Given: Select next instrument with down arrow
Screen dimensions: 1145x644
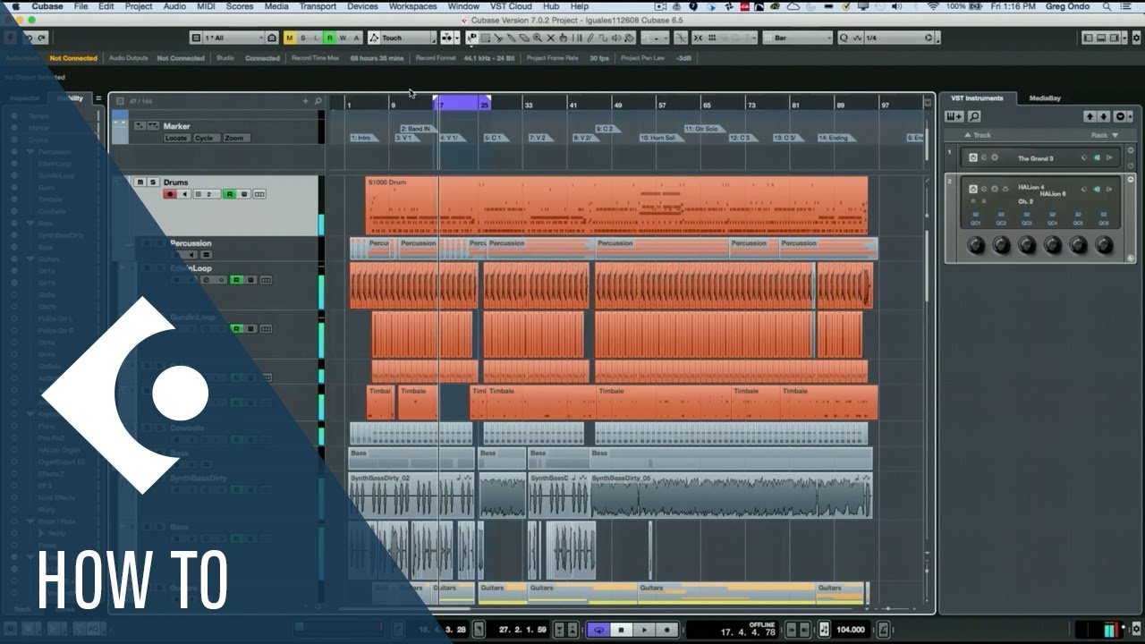Looking at the screenshot, I should click(1104, 117).
